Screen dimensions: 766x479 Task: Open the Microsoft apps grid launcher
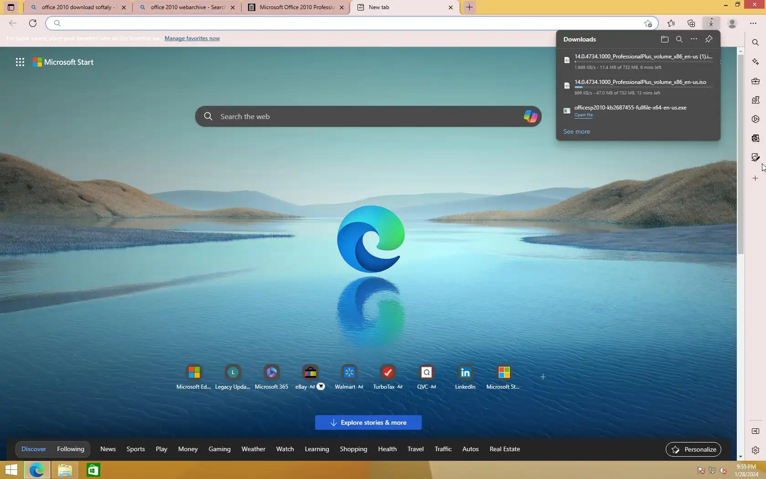pos(20,62)
